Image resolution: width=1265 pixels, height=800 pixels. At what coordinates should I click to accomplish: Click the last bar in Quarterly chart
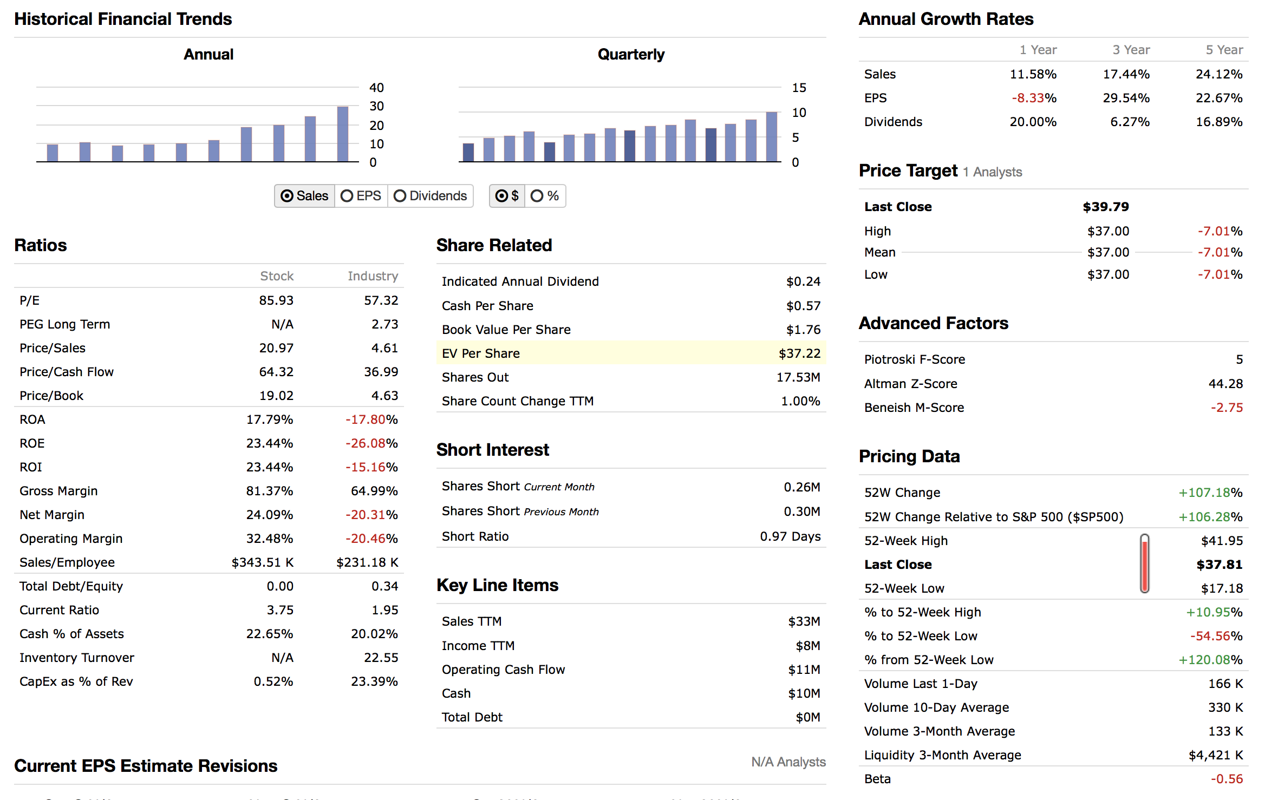point(771,137)
